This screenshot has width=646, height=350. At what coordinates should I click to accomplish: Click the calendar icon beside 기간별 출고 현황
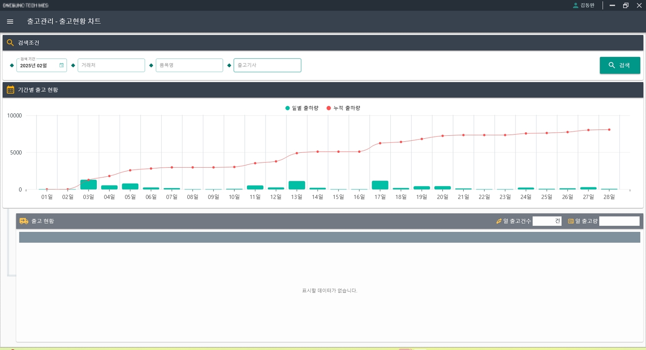pos(10,90)
